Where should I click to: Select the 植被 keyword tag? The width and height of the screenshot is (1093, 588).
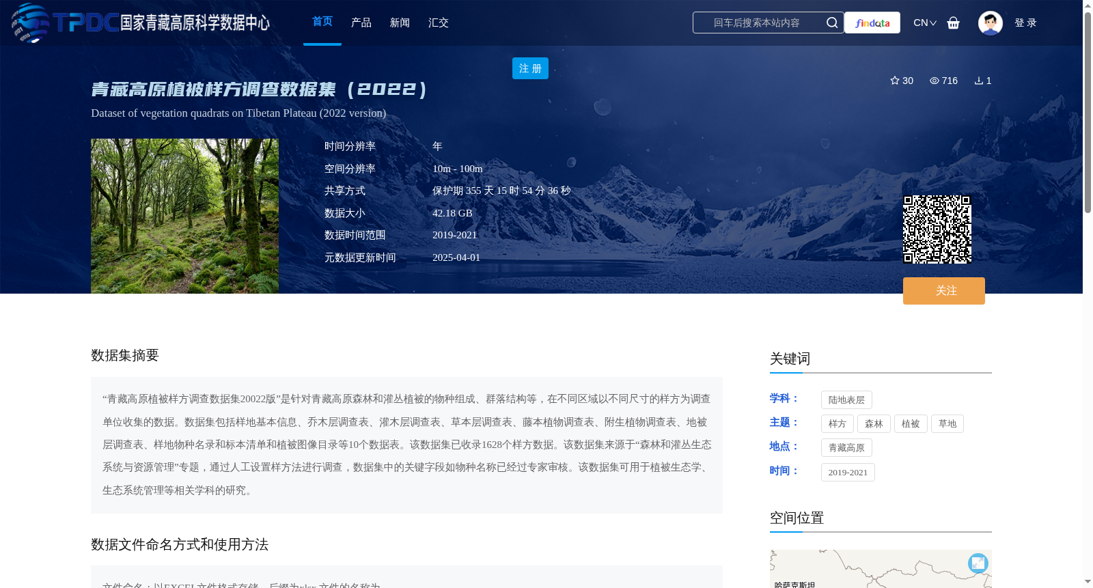(911, 424)
